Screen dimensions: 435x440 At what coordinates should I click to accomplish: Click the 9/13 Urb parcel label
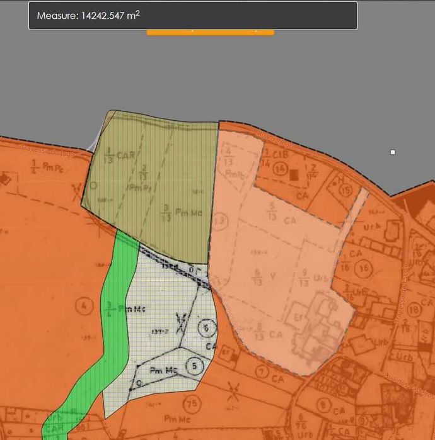pyautogui.click(x=313, y=278)
